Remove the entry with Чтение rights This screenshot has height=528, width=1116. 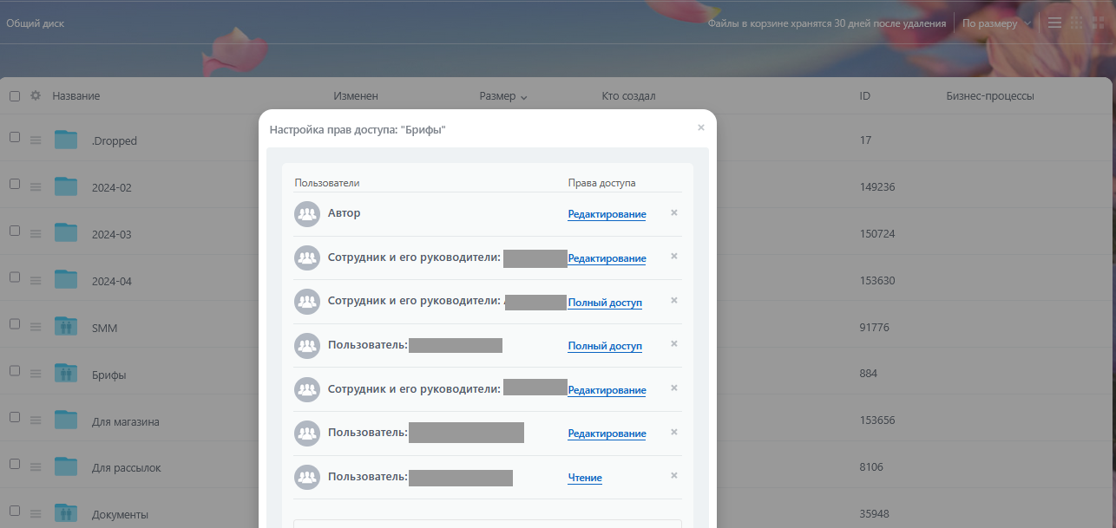[674, 475]
